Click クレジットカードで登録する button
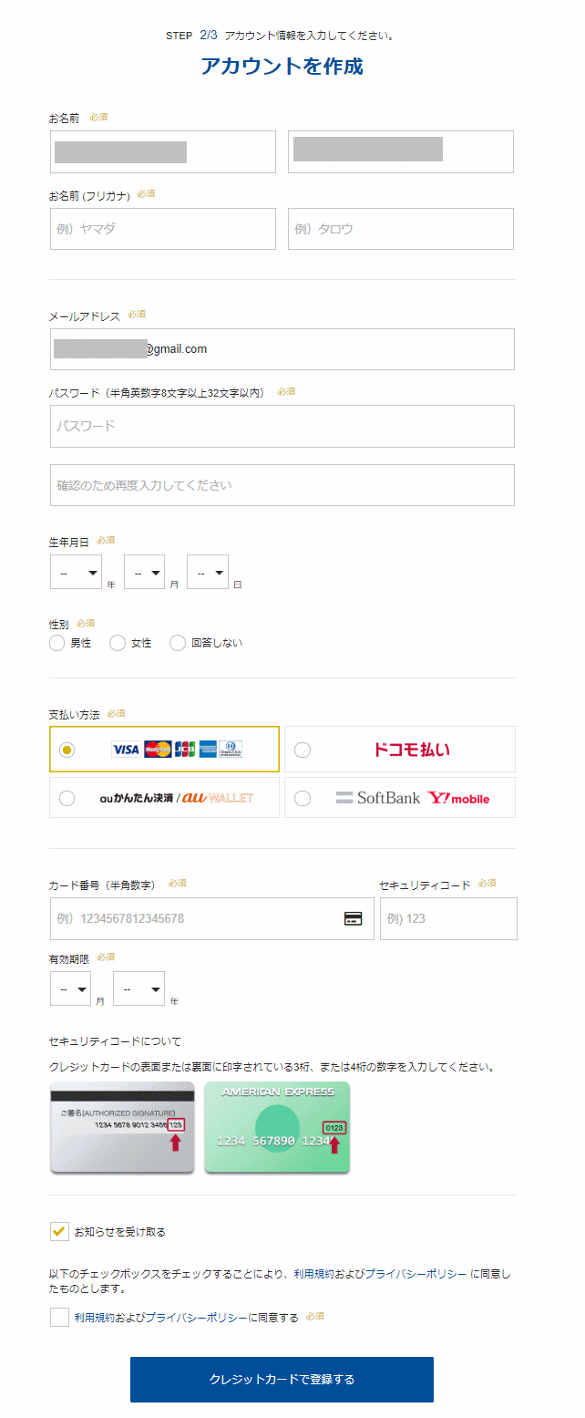 tap(282, 1379)
